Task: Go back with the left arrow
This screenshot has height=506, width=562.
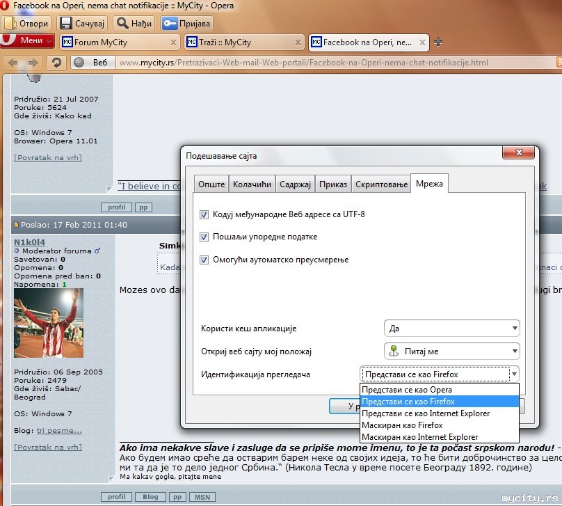Action: pyautogui.click(x=13, y=63)
